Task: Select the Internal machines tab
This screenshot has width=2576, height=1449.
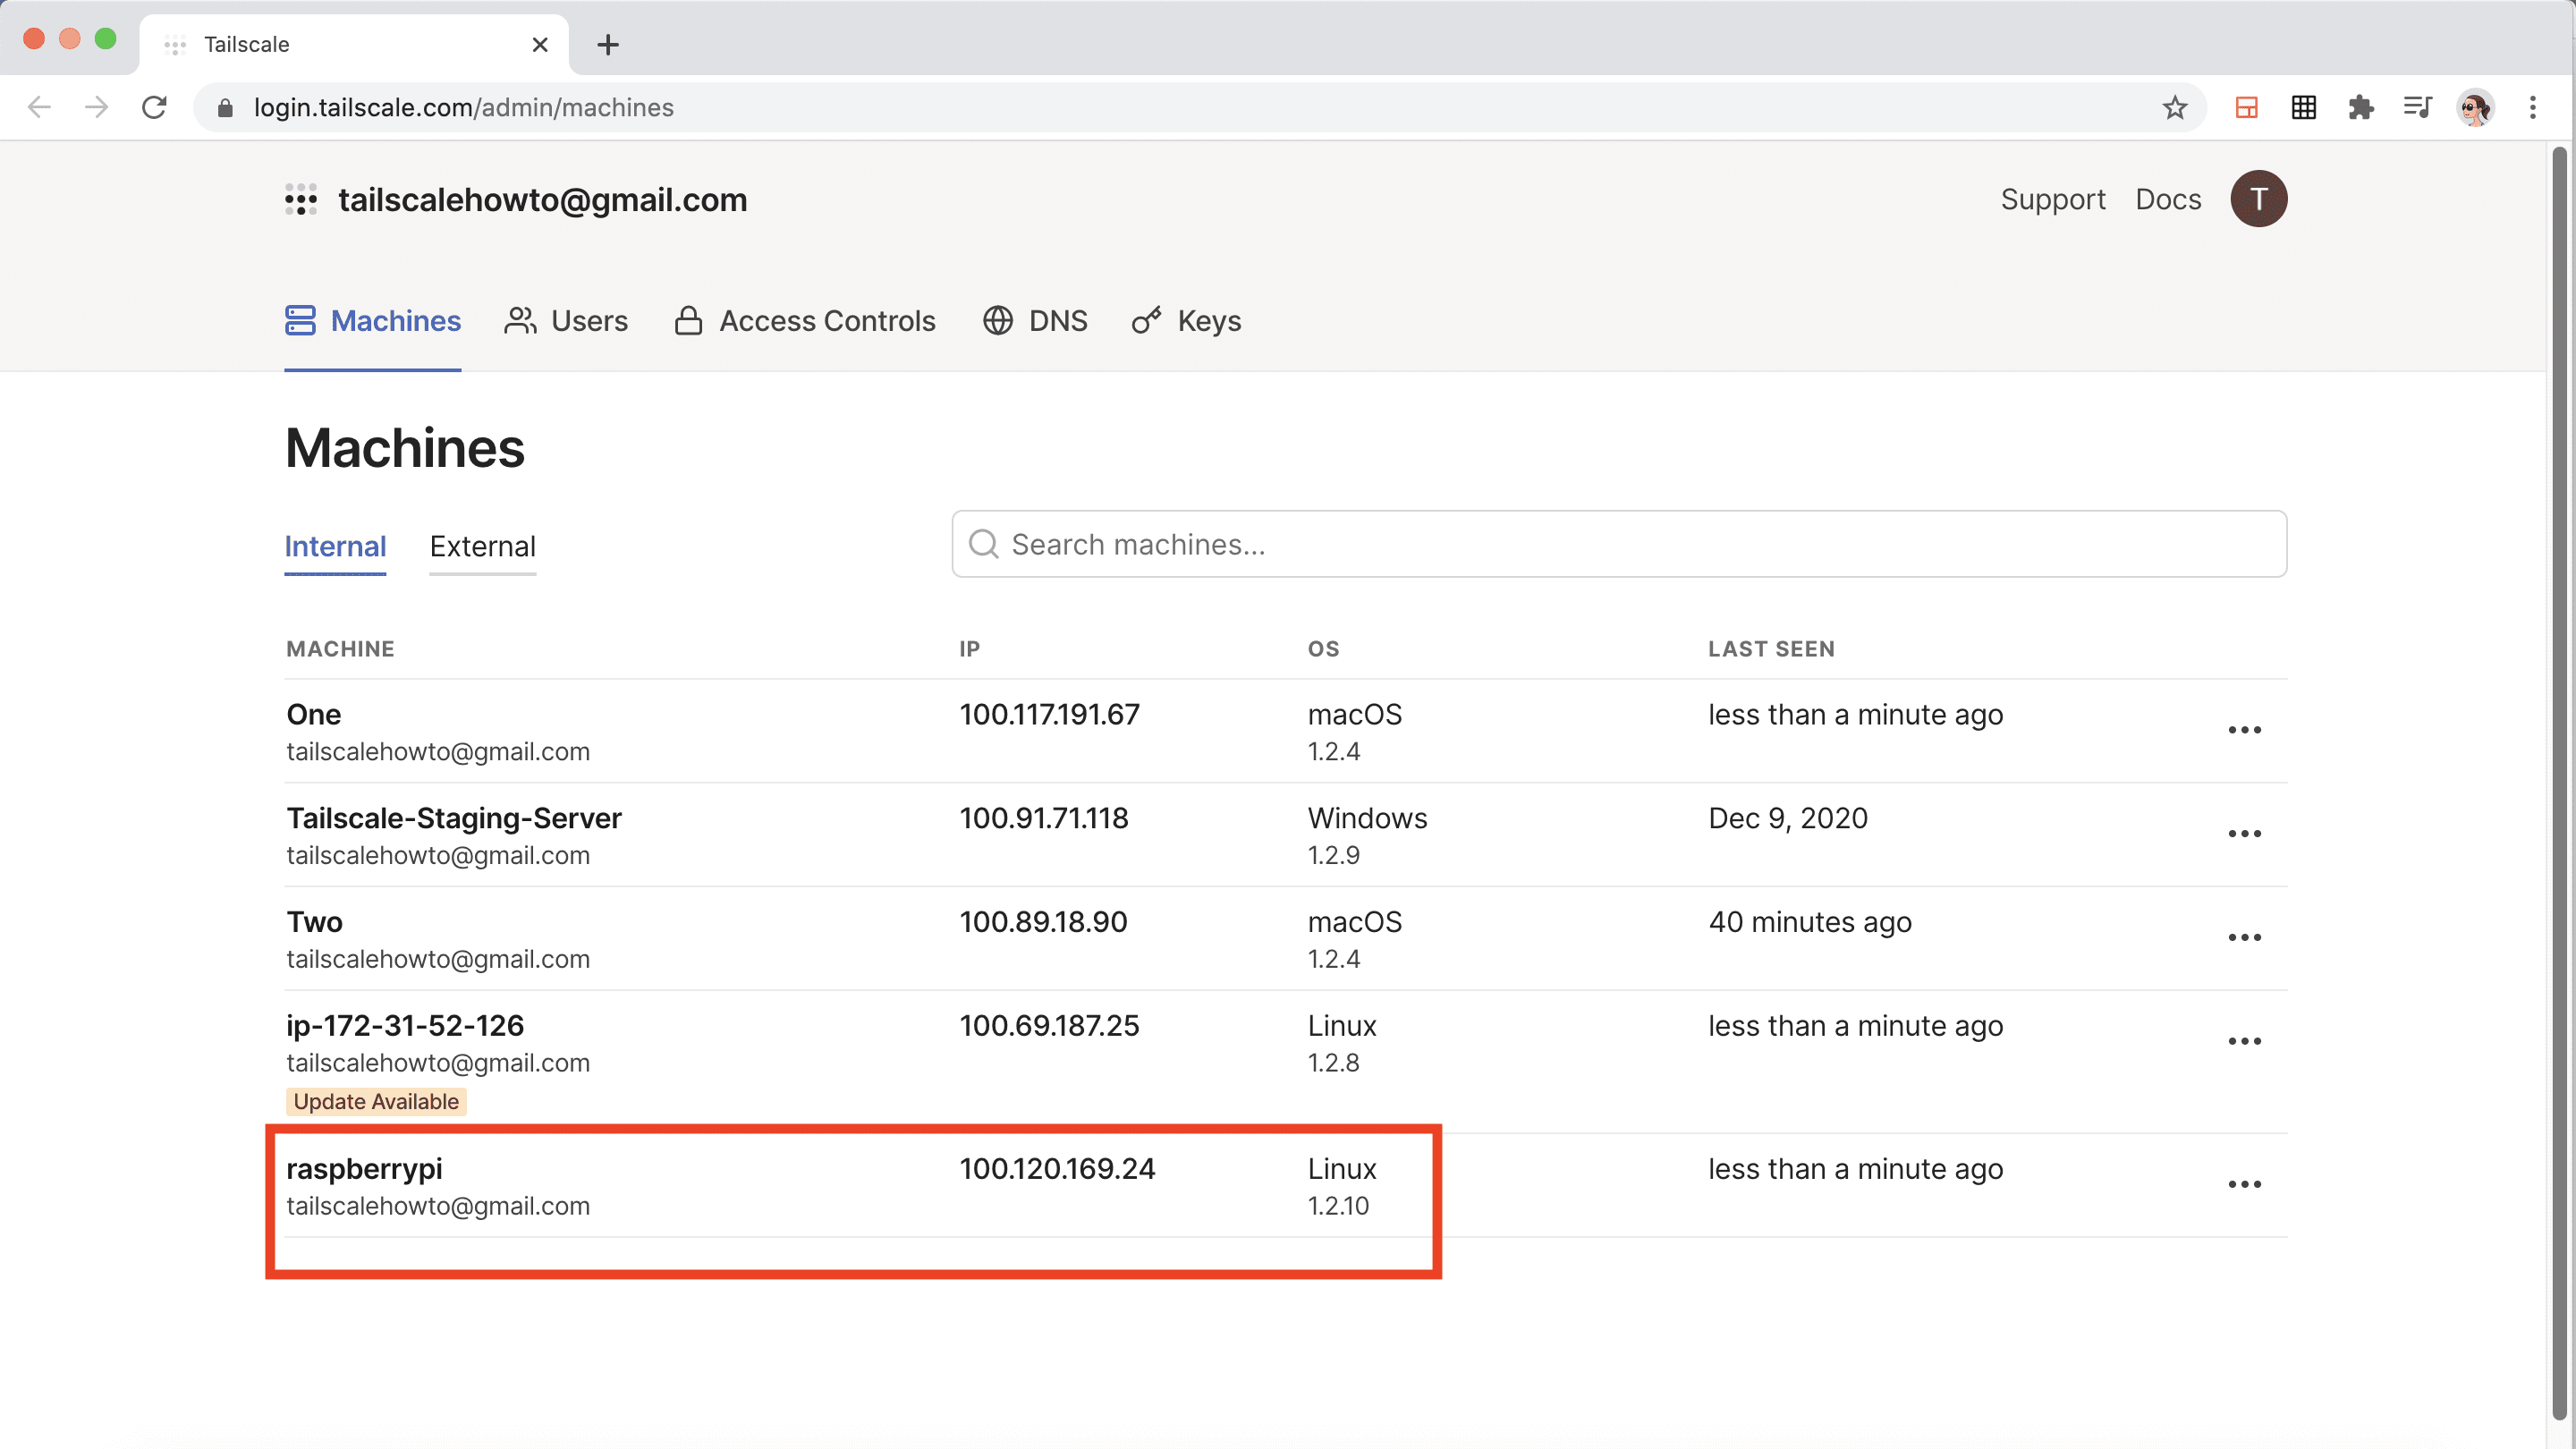Action: pyautogui.click(x=335, y=545)
